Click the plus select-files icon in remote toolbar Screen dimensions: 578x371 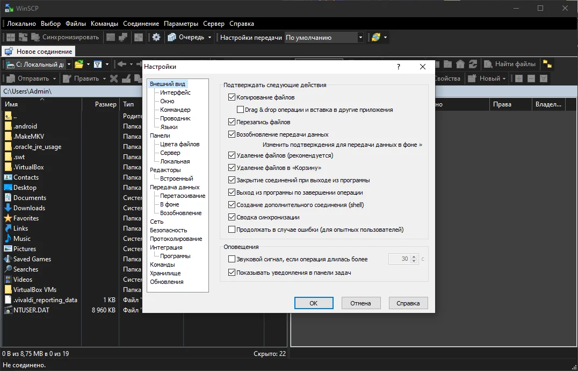click(519, 78)
